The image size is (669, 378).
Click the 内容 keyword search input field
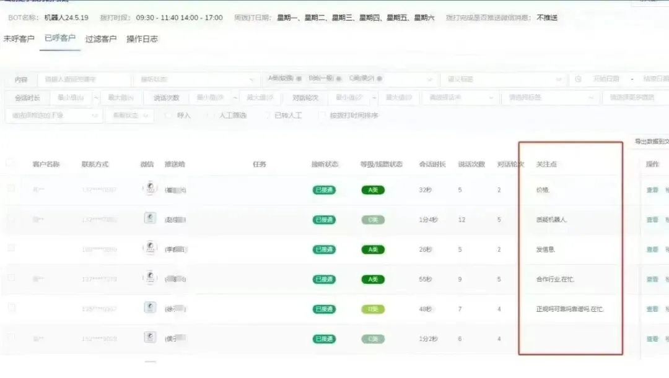(87, 79)
